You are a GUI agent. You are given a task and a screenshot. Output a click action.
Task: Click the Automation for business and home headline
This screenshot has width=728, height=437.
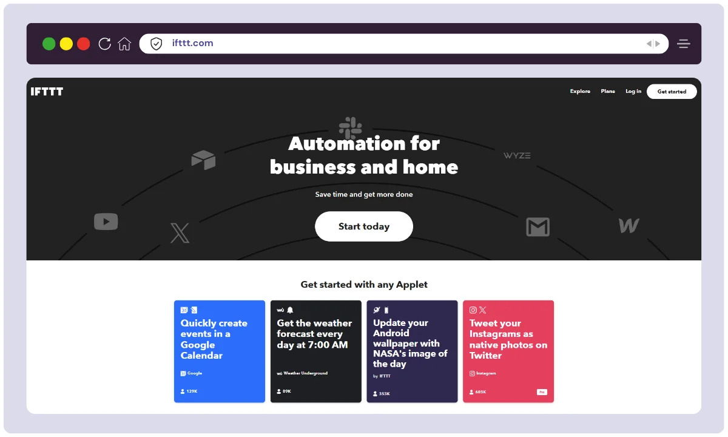[x=364, y=155]
